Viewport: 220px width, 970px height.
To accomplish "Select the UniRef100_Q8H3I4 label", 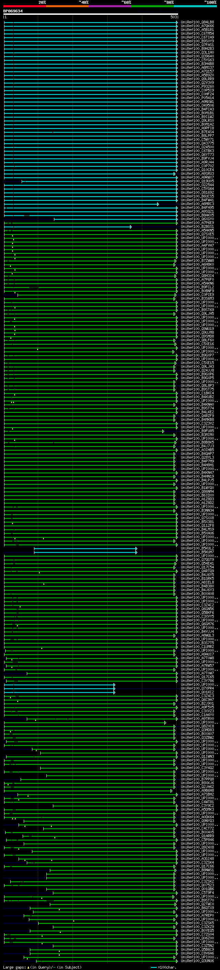I will [x=197, y=276].
